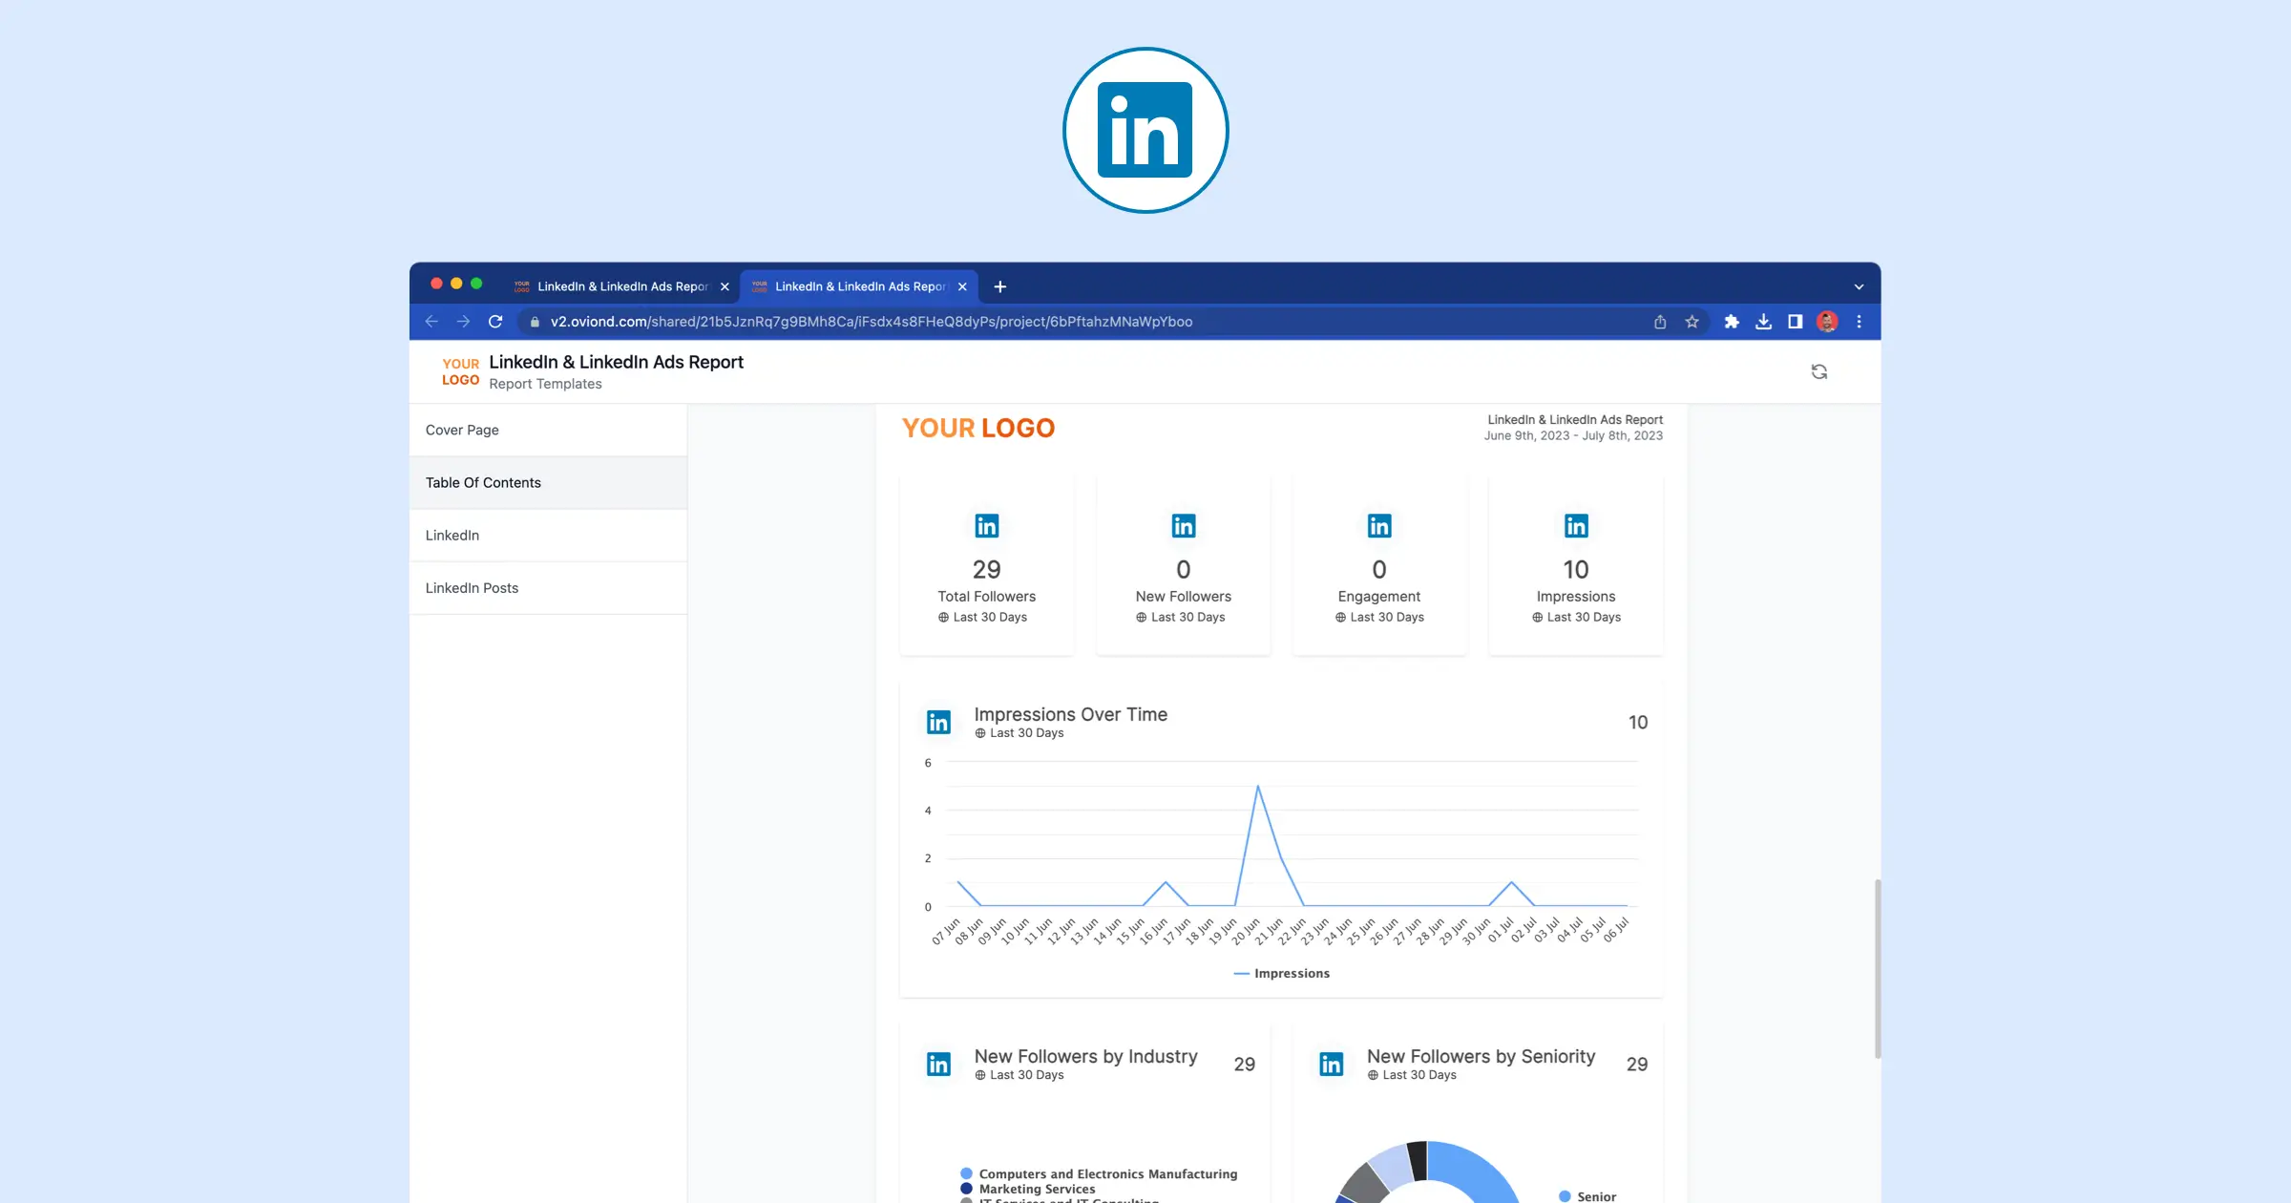Click the New Followers card label

1183,597
